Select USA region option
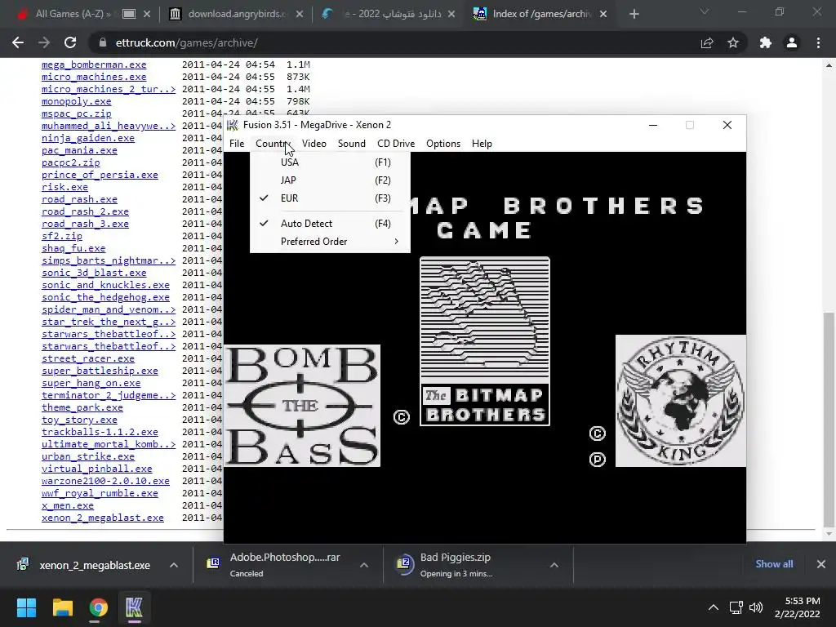 [330, 162]
